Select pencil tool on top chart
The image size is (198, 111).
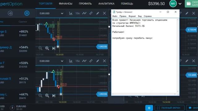[x=98, y=13]
